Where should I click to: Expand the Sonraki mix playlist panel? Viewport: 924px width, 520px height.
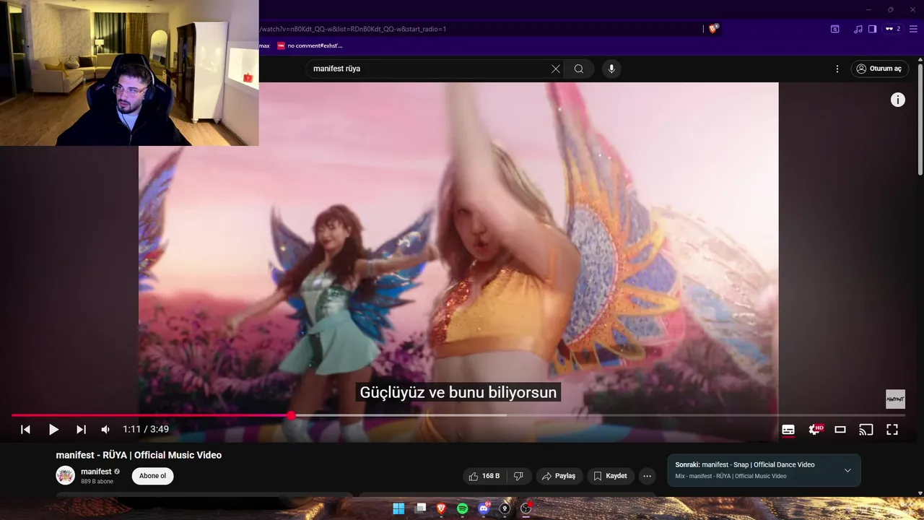847,470
